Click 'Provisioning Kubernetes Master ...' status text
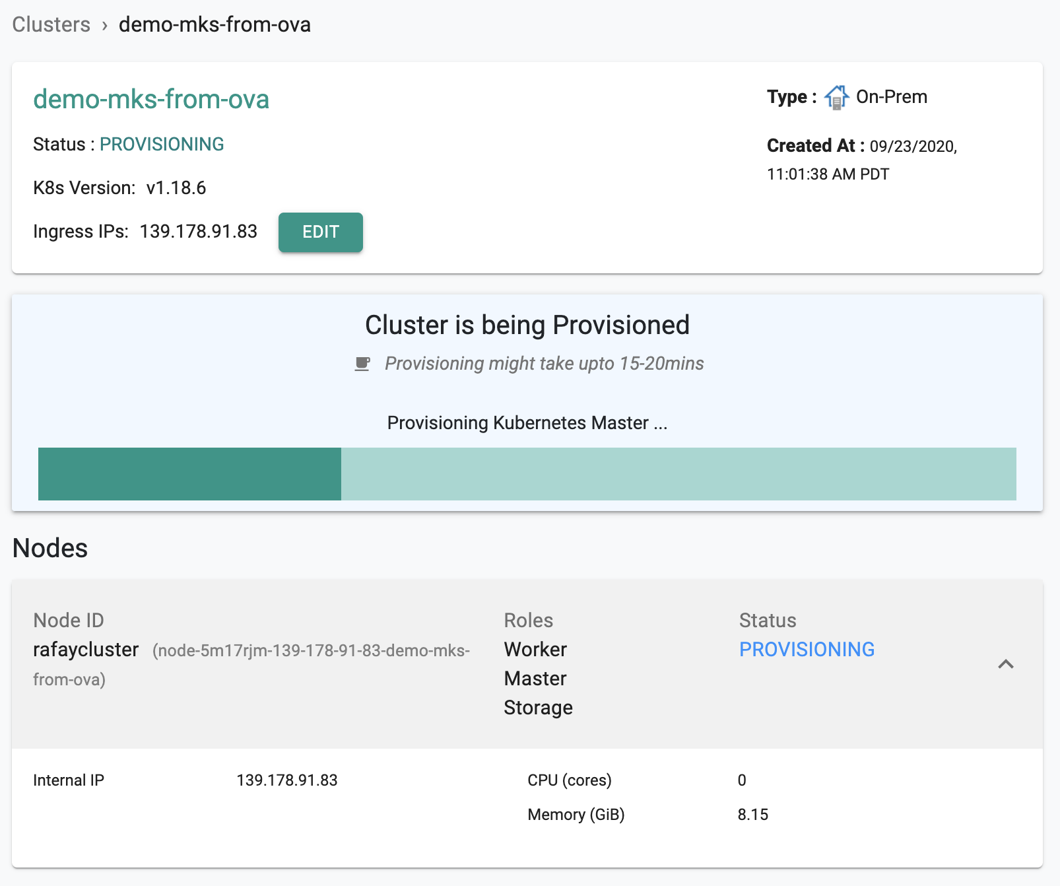Image resolution: width=1060 pixels, height=886 pixels. tap(527, 423)
